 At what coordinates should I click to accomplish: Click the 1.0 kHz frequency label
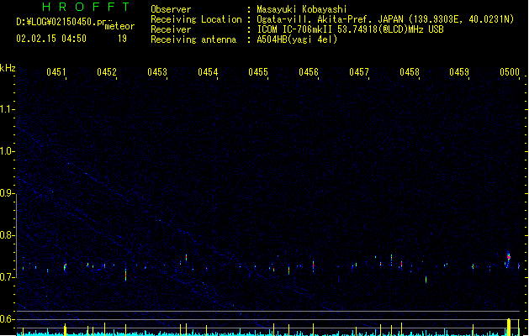pos(7,151)
